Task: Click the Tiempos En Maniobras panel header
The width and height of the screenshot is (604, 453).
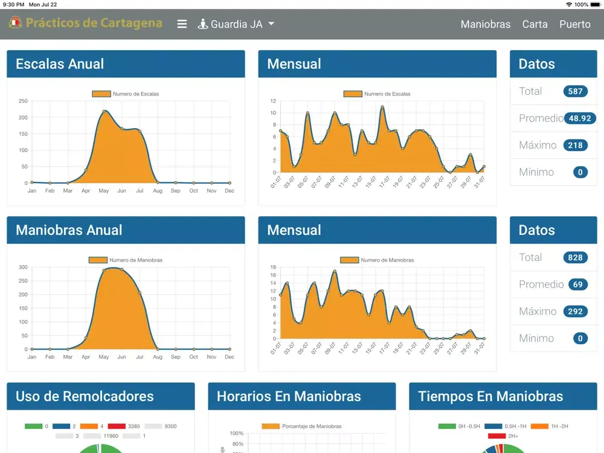Action: point(503,396)
